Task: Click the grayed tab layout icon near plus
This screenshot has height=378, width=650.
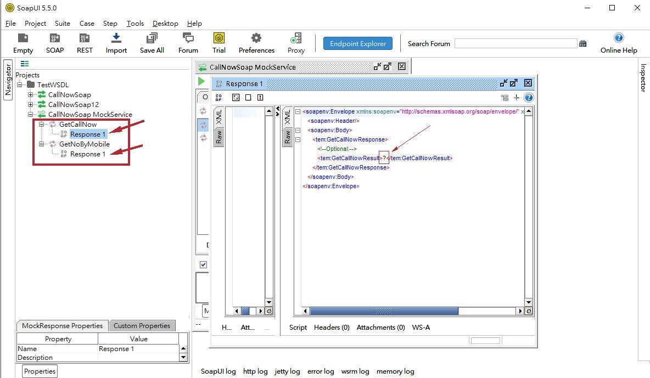Action: coord(505,98)
